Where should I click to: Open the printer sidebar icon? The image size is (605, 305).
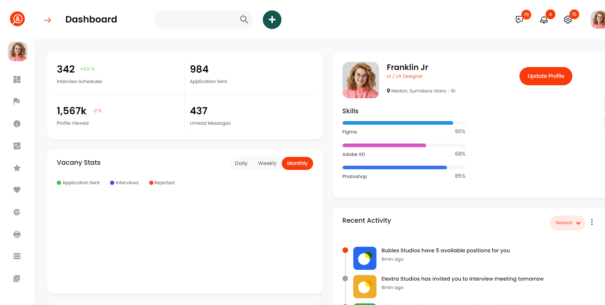17,234
